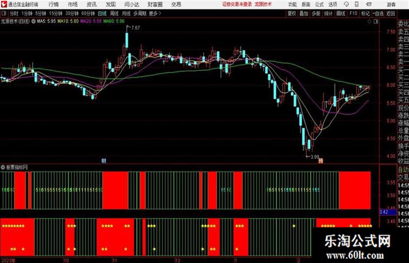This screenshot has width=409, height=263.
Task: Click the 多股 toolbar button
Action: click(x=316, y=13)
